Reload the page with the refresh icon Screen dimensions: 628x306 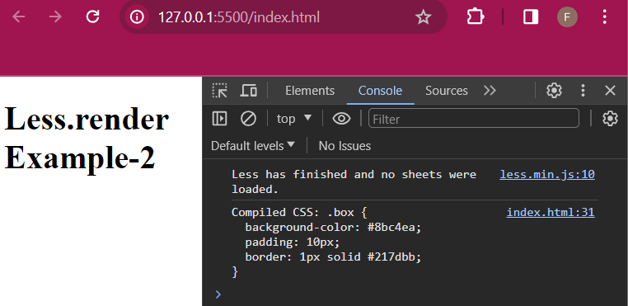point(93,16)
